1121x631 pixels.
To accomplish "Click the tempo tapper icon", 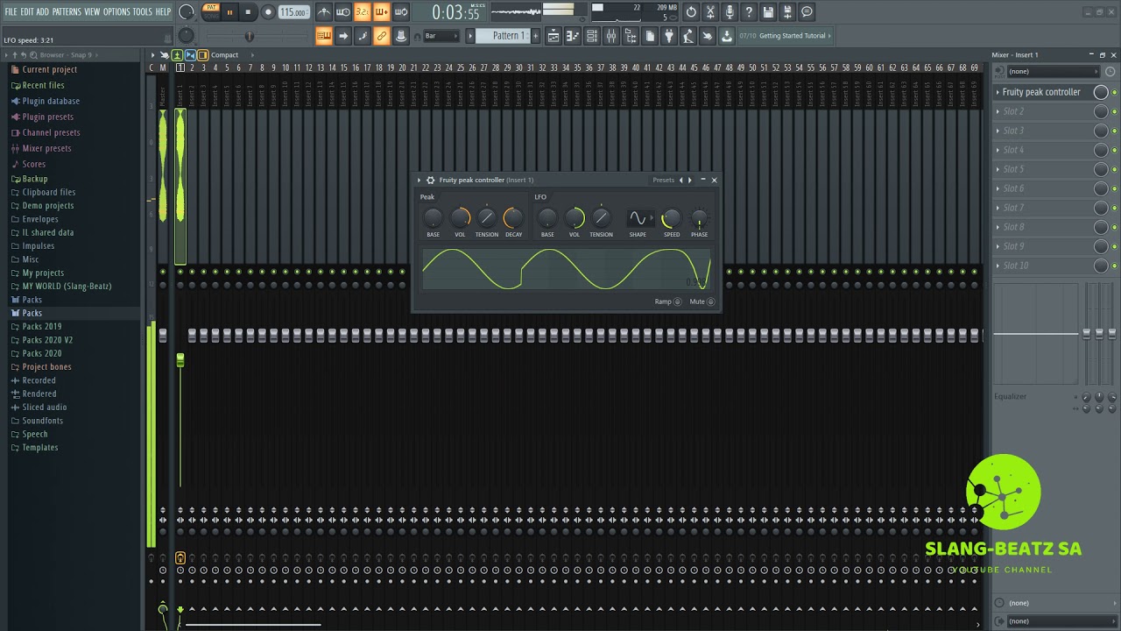I will pyautogui.click(x=688, y=36).
